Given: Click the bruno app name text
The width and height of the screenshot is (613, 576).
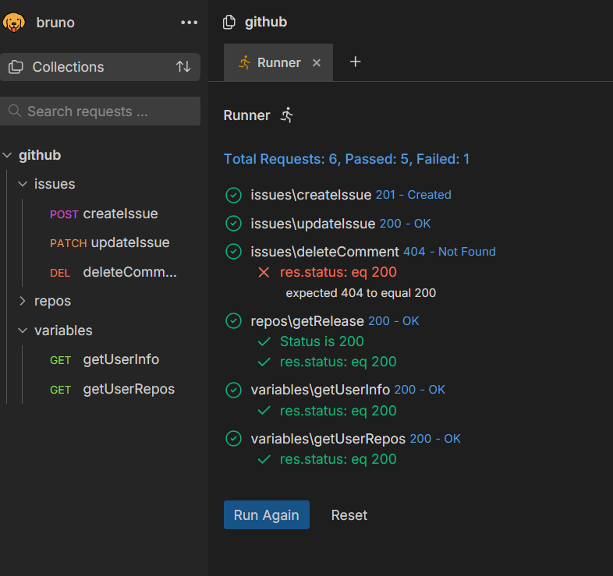Looking at the screenshot, I should point(55,23).
